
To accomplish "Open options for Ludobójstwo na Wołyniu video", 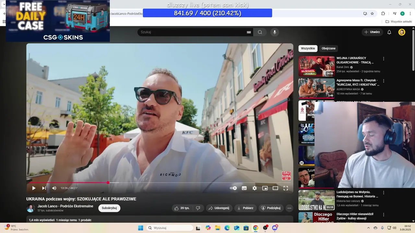I will click(x=384, y=193).
